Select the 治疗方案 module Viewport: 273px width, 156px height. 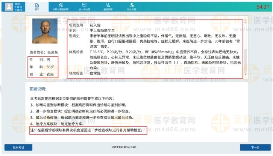[x=132, y=6]
